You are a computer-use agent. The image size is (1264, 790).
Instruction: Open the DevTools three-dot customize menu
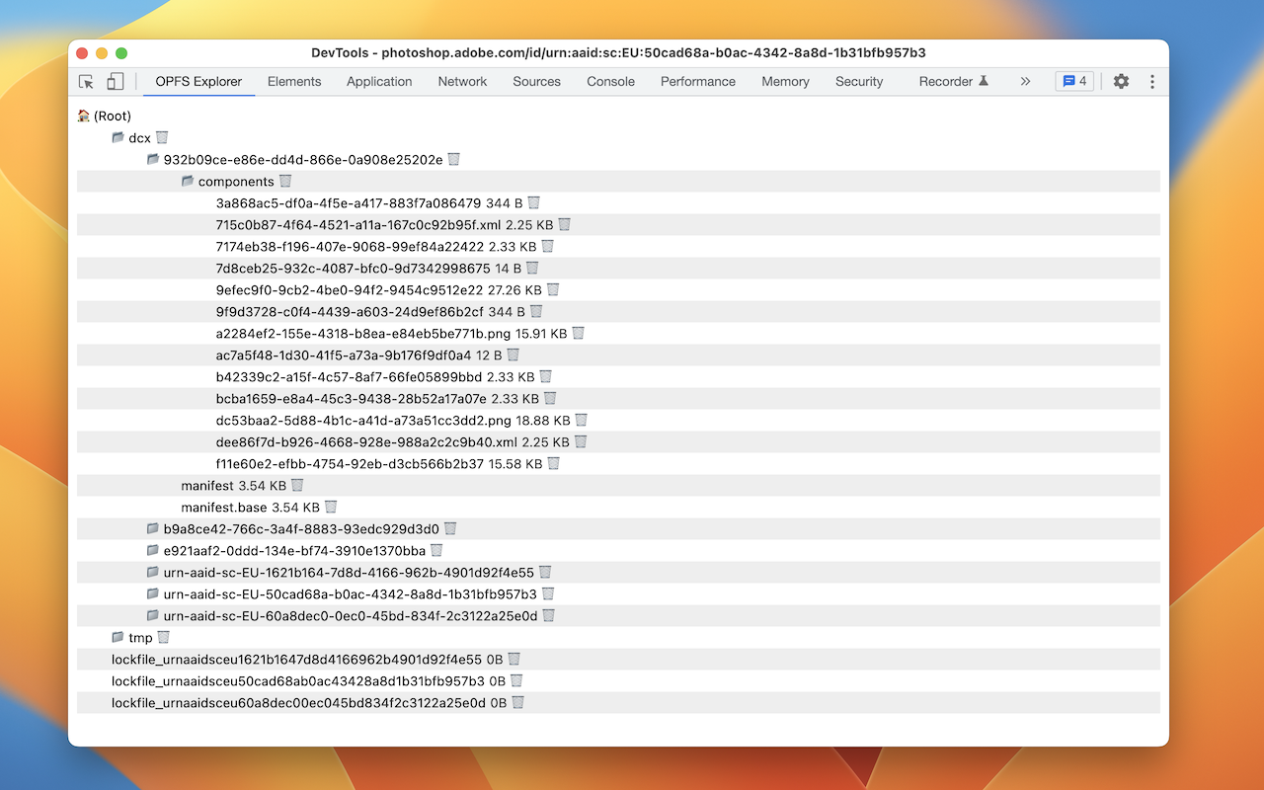pos(1152,82)
